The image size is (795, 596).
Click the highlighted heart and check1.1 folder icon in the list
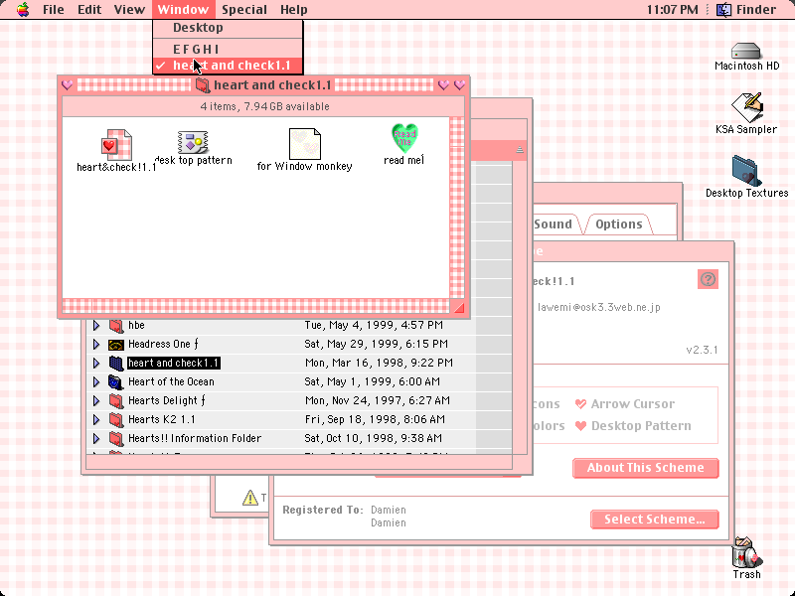(116, 364)
